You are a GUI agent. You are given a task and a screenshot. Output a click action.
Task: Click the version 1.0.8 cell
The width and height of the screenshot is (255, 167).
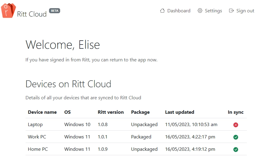click(x=103, y=125)
